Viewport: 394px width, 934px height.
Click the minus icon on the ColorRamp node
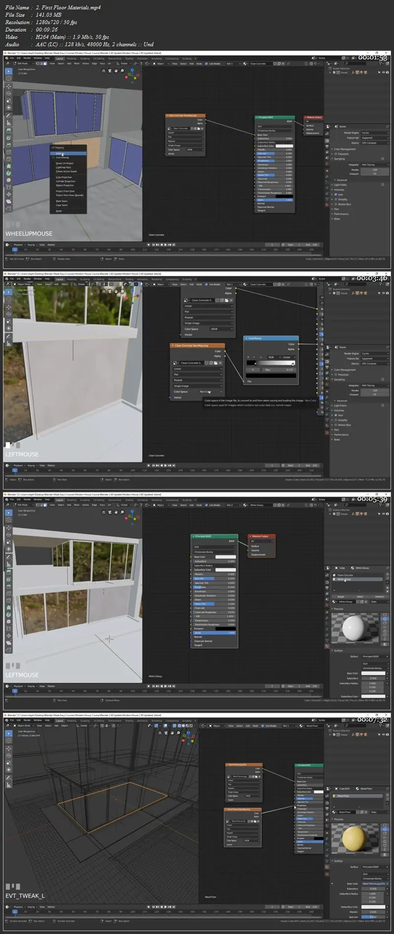click(253, 357)
